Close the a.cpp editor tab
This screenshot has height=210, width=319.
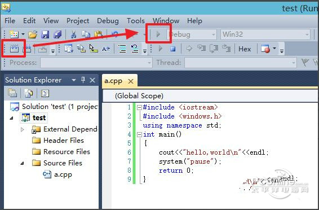[x=131, y=81]
